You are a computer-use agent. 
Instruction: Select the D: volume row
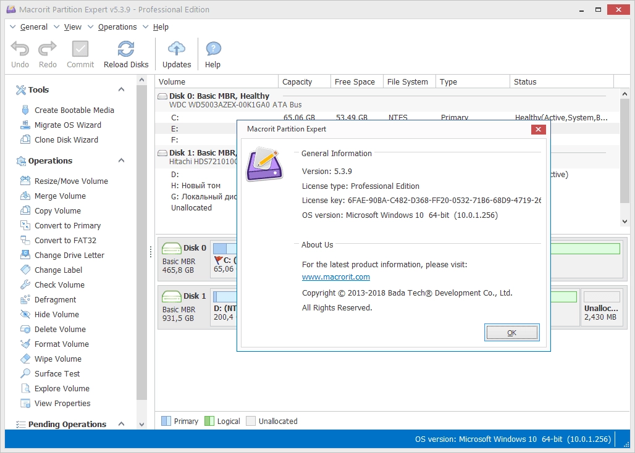click(196, 174)
